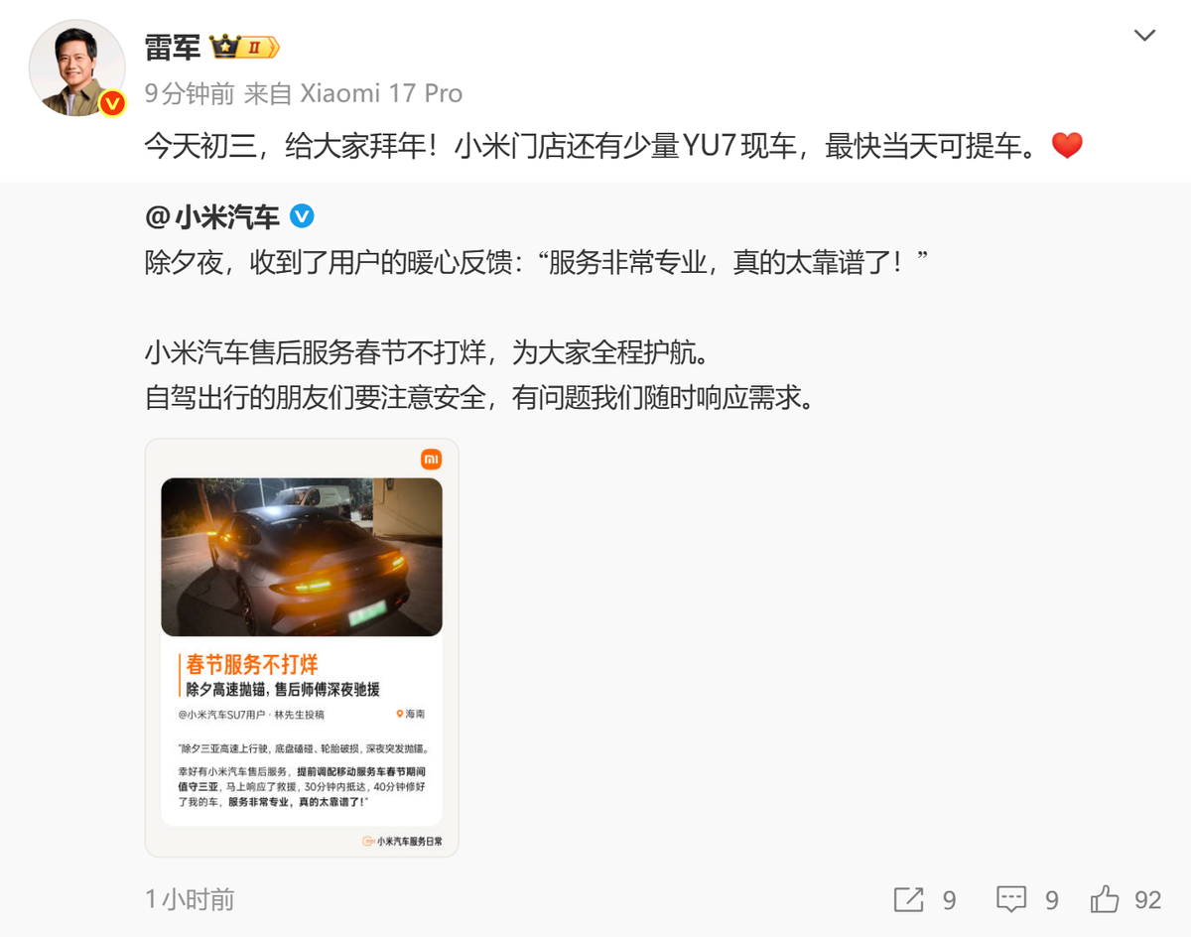Click the 9分钟前 timestamp
Viewport: 1191px width, 937px height.
coord(190,93)
